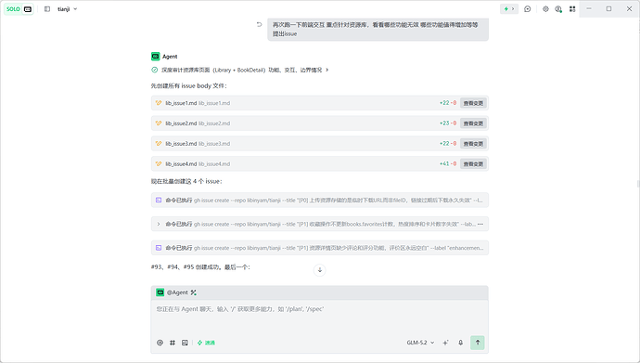This screenshot has height=363, width=640.
Task: Click tools icon next to @Agent
Action: pos(194,292)
